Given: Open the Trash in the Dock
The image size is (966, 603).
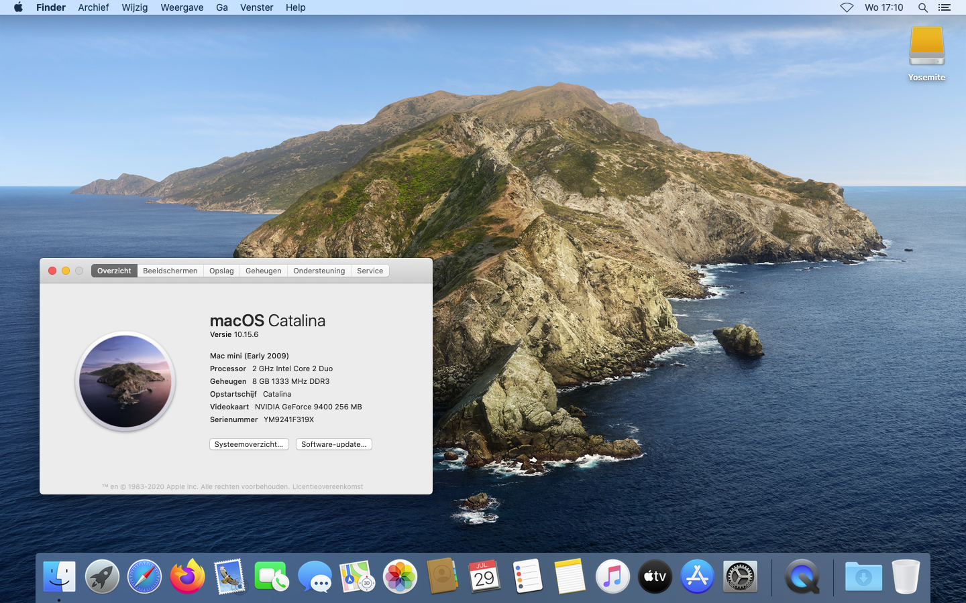Looking at the screenshot, I should pos(905,576).
